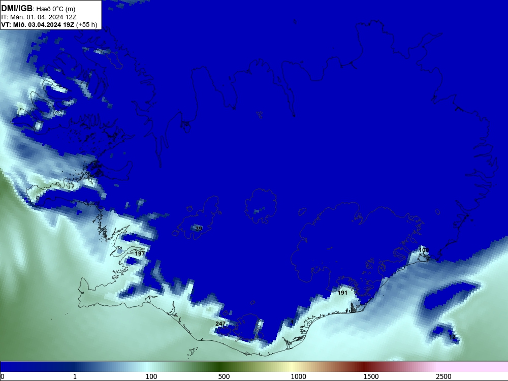
Task: Click the 'Hæð 0°C (m)' parameter label
Action: [x=56, y=9]
